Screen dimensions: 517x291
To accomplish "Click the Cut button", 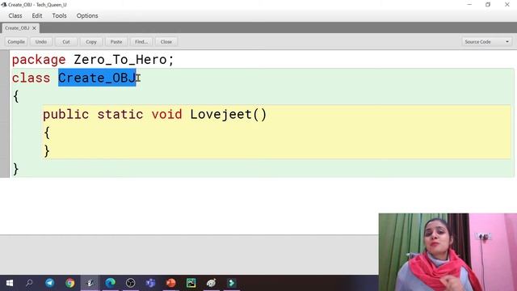I will pyautogui.click(x=66, y=41).
